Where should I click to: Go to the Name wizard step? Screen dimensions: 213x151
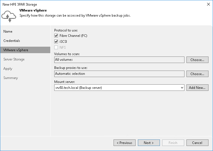[x=8, y=31]
